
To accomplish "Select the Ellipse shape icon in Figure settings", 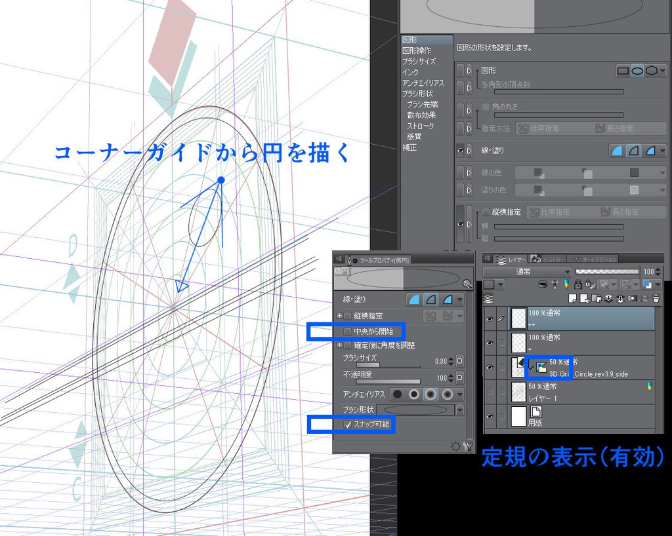I will (637, 71).
